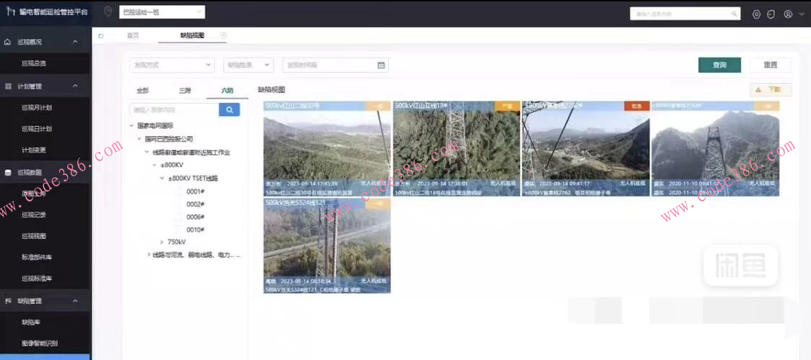Image resolution: width=811 pixels, height=360 pixels.
Task: Focus the tree search input field
Action: [175, 109]
